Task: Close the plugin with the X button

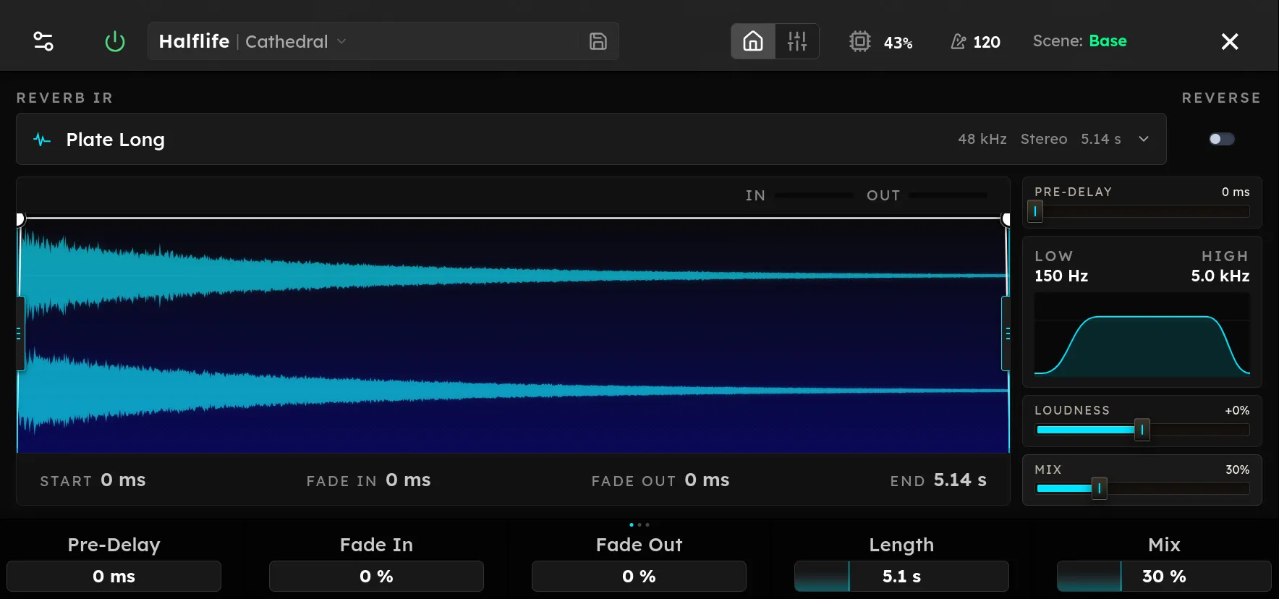Action: coord(1230,41)
